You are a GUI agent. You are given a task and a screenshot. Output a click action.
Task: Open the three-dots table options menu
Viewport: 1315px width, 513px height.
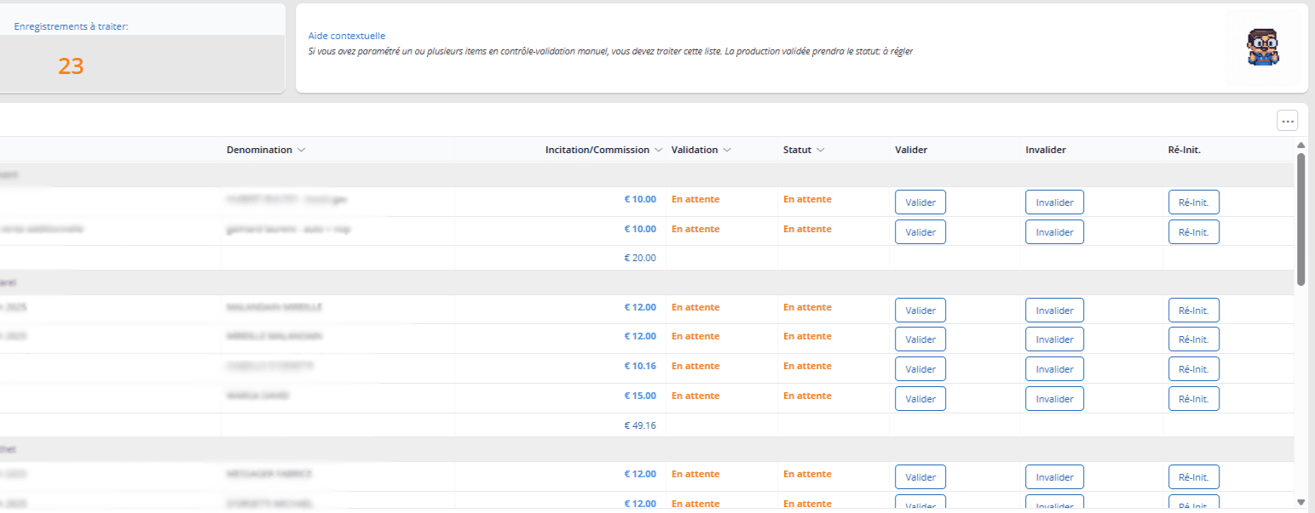point(1287,122)
